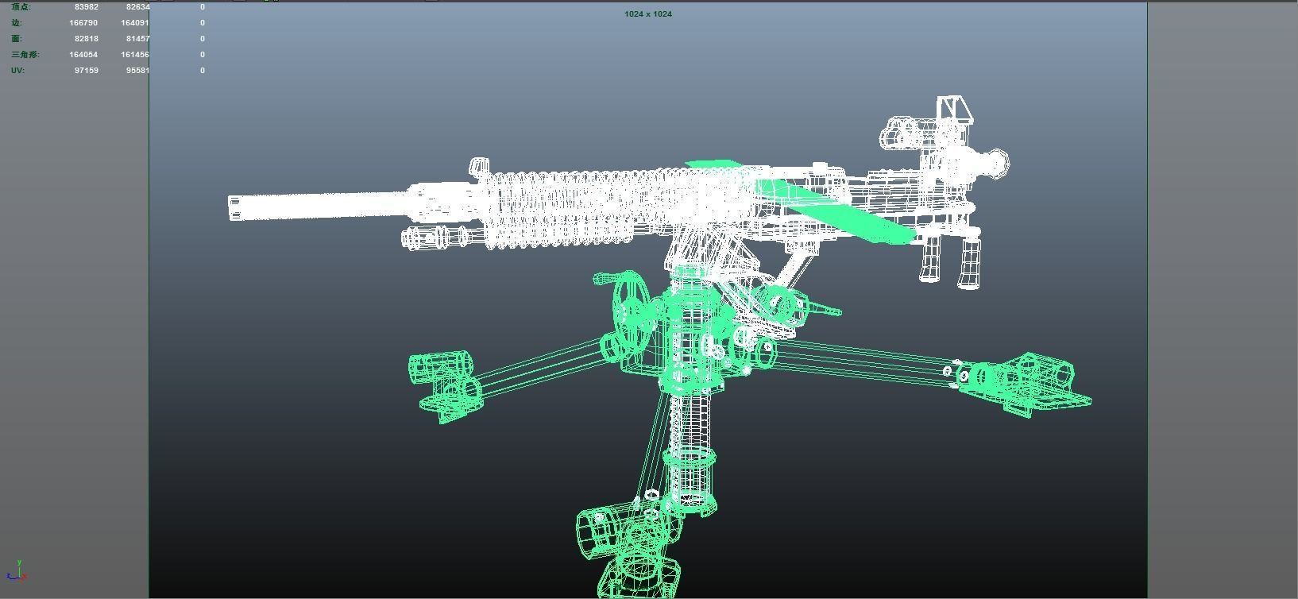Viewport: 1298px width, 599px height.
Task: Click the 顶点 (vertices) label in the HUD
Action: (x=21, y=7)
